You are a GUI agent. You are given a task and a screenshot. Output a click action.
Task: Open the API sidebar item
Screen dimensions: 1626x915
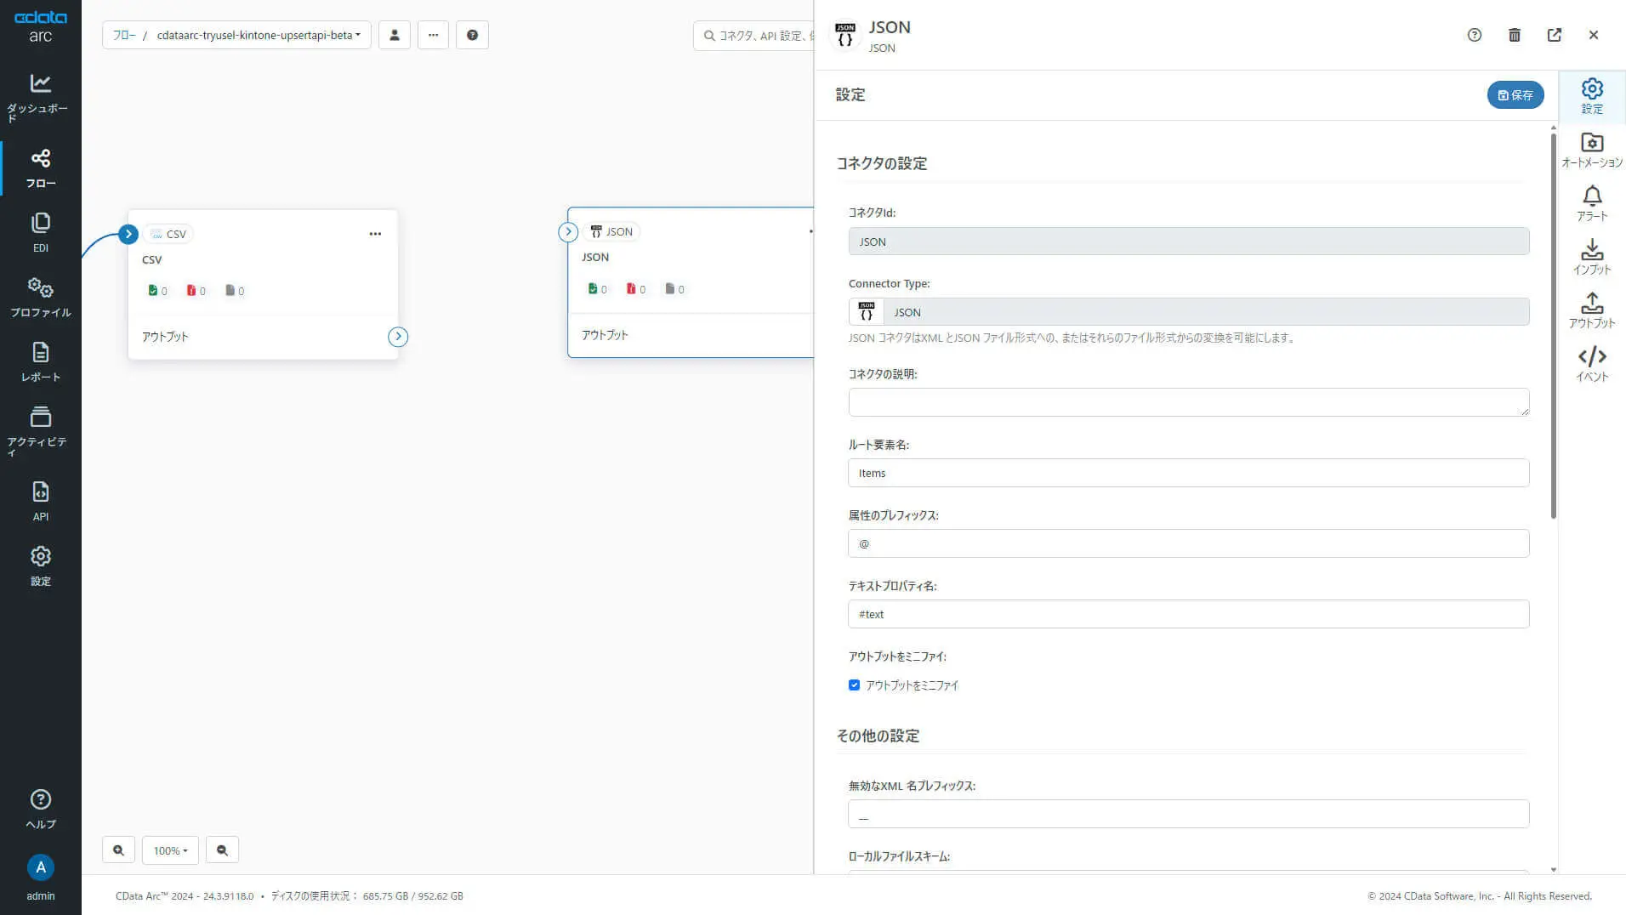click(40, 502)
